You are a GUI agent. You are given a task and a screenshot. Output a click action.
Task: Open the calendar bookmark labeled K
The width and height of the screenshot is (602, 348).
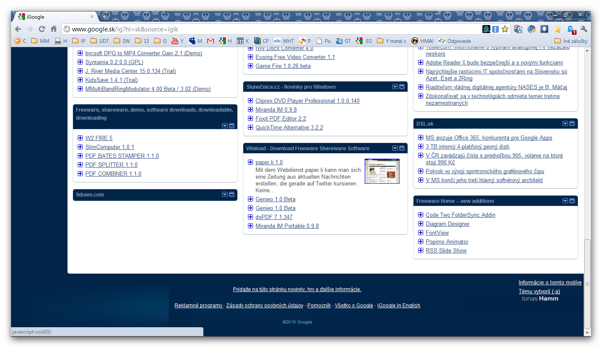(x=243, y=41)
